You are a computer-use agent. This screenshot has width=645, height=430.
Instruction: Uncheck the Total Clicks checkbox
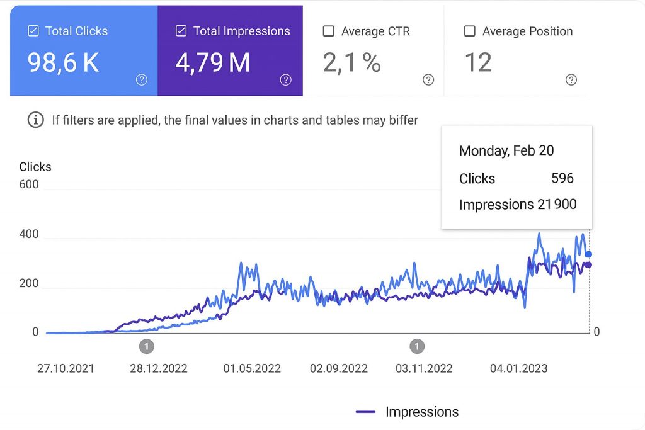[33, 31]
